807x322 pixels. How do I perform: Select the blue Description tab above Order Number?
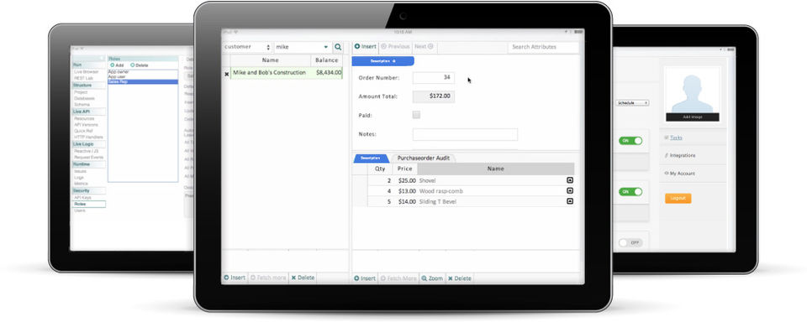click(383, 61)
